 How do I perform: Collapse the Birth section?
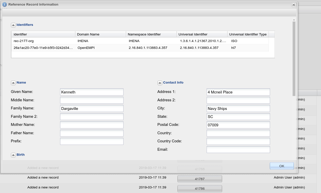point(13,155)
